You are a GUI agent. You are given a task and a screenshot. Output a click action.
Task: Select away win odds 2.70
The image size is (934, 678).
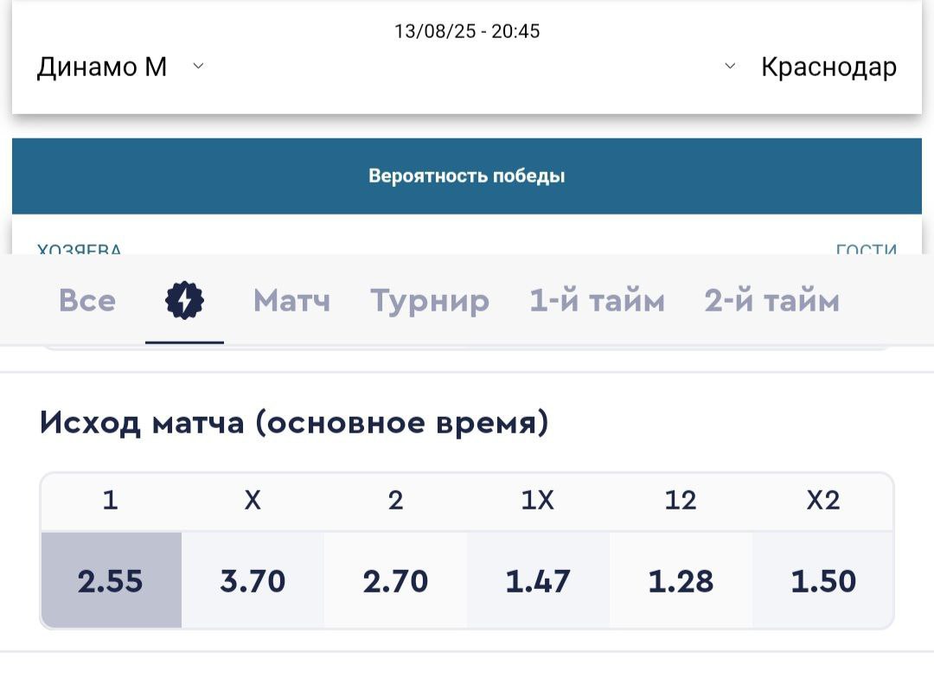tap(395, 580)
